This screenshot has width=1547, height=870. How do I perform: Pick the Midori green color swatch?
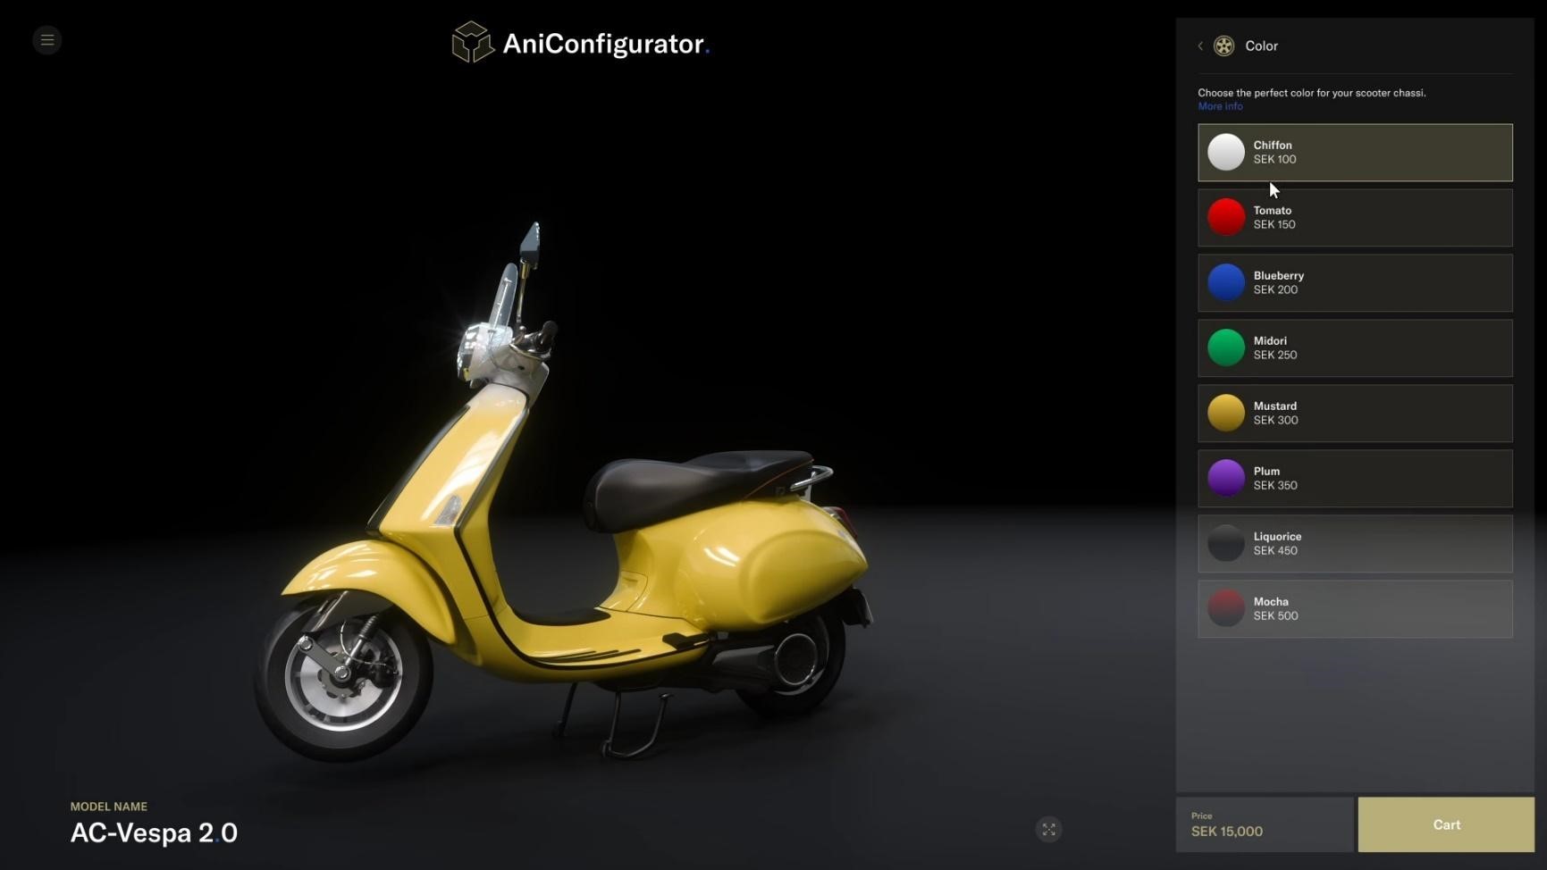click(x=1226, y=347)
